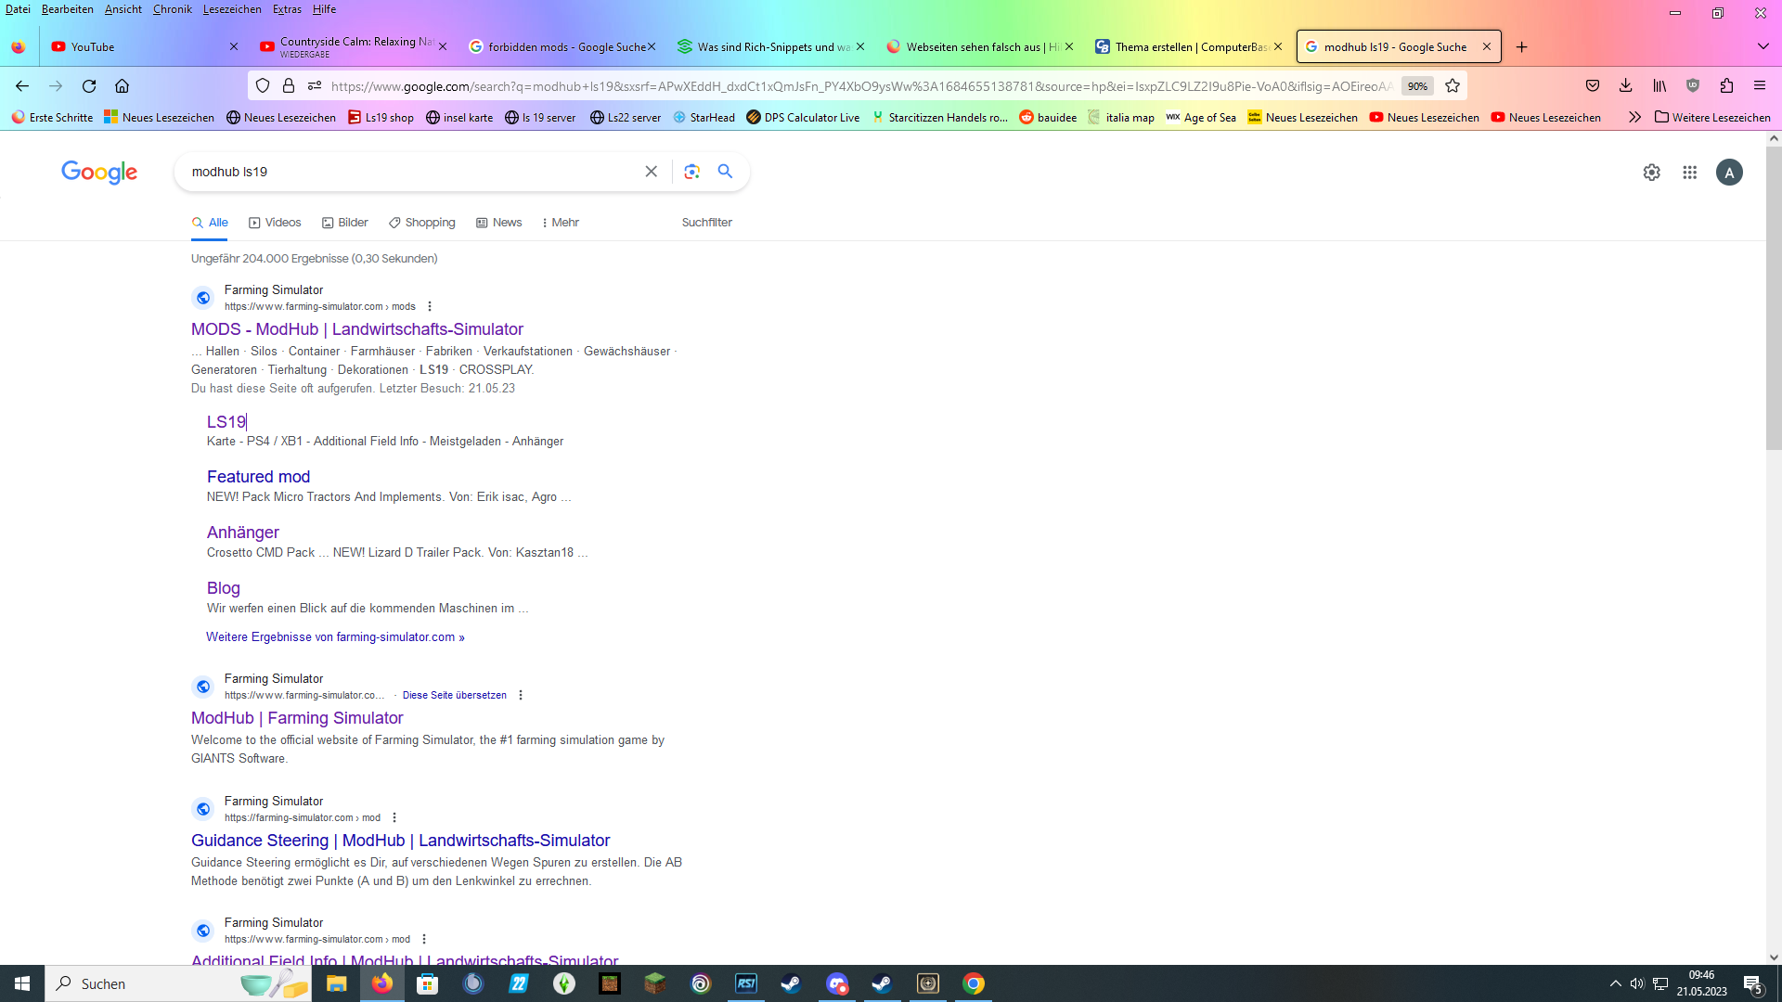Click 'Weitere Ergebnisse von farming-simulator.com'

coord(334,637)
